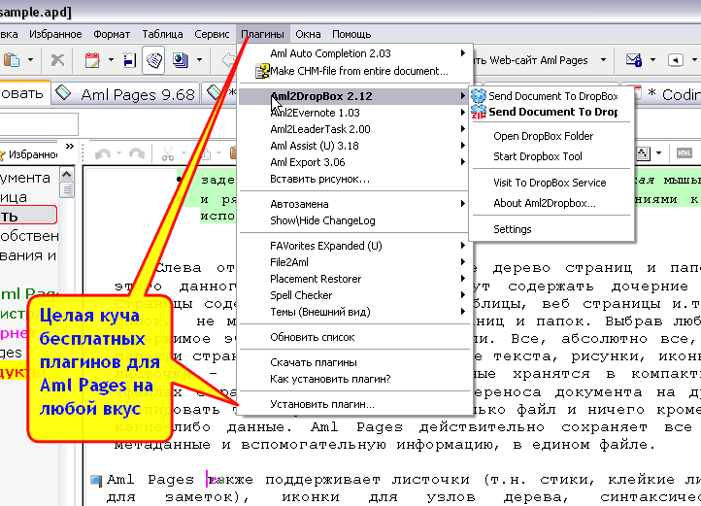The image size is (701, 506).
Task: Open the Spell Checker submenu
Action: click(x=355, y=295)
